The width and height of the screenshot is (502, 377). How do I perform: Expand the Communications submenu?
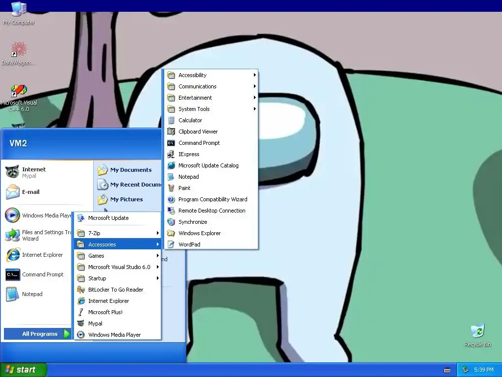211,86
